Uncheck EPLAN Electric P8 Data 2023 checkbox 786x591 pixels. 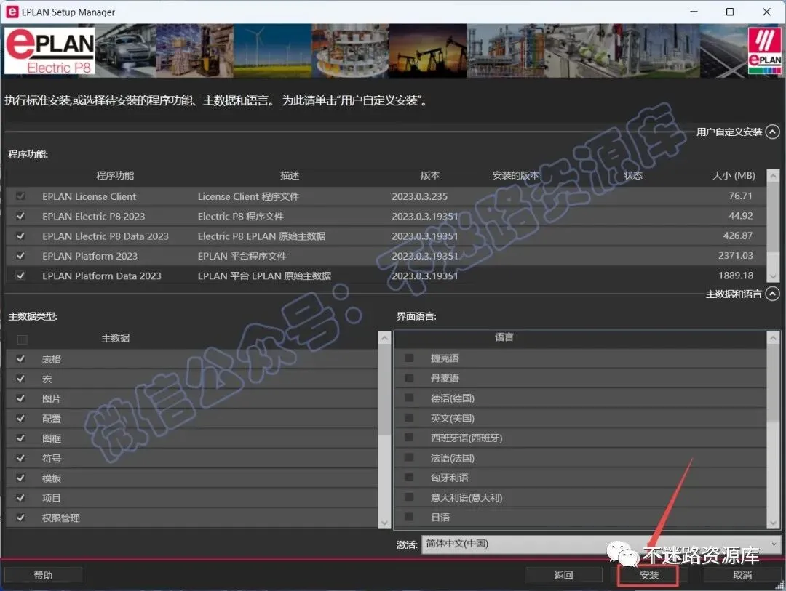(20, 236)
